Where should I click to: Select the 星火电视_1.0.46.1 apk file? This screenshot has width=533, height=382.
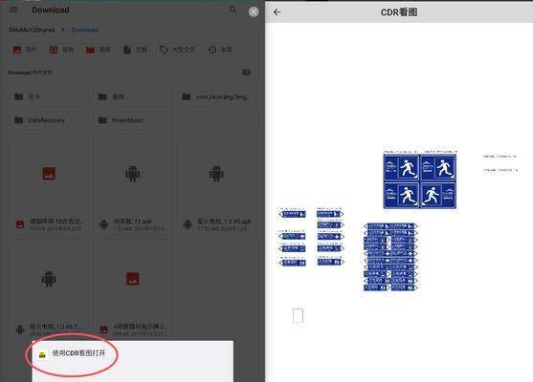point(49,290)
